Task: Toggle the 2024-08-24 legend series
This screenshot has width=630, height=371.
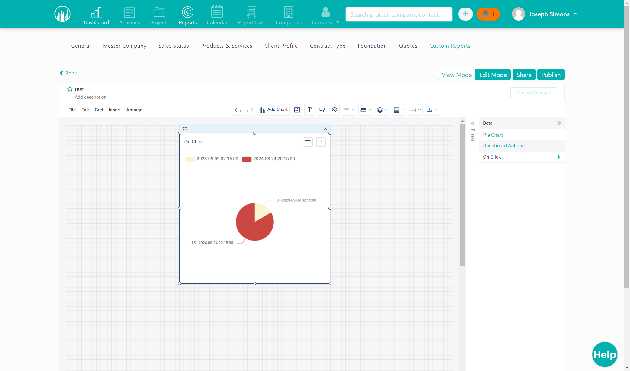Action: click(269, 159)
